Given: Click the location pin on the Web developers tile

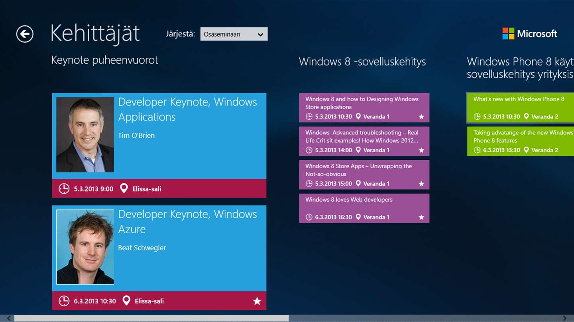Looking at the screenshot, I should 358,217.
